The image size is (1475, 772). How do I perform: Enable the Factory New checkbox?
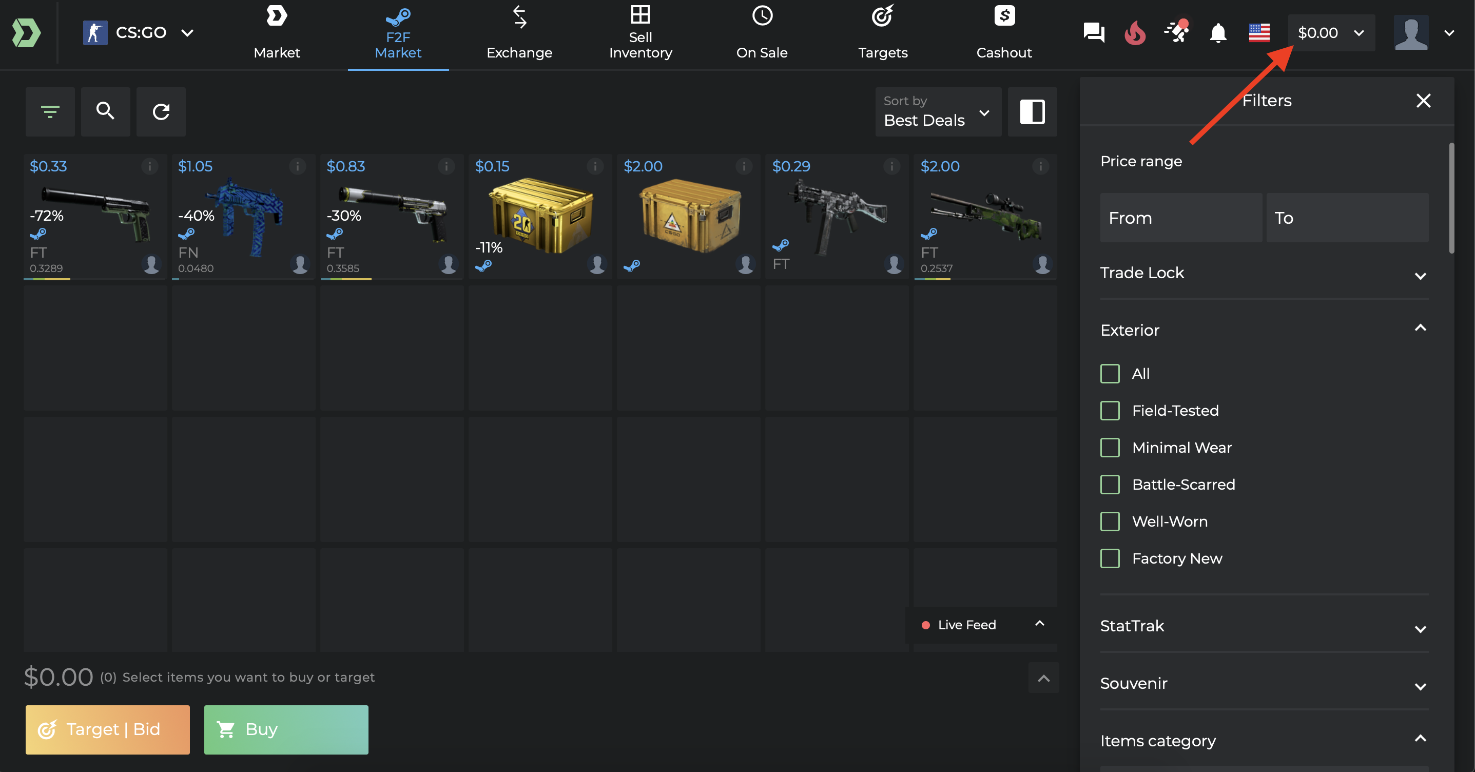1110,558
